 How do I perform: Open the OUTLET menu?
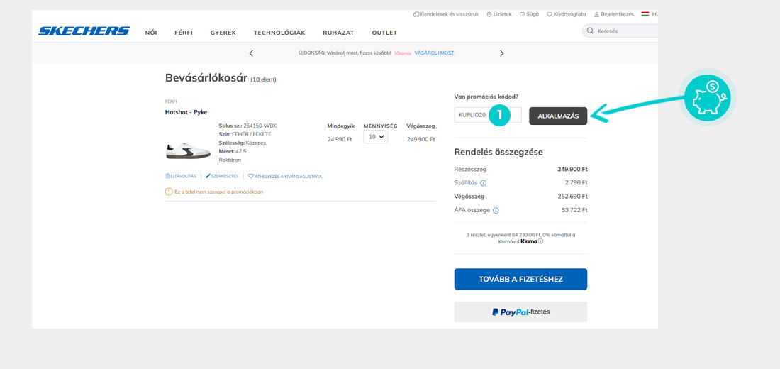(x=384, y=33)
